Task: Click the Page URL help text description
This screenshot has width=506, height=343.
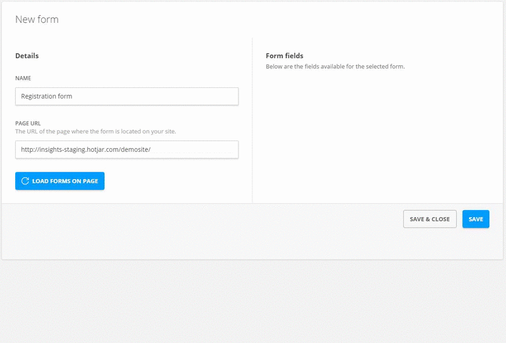Action: 96,132
